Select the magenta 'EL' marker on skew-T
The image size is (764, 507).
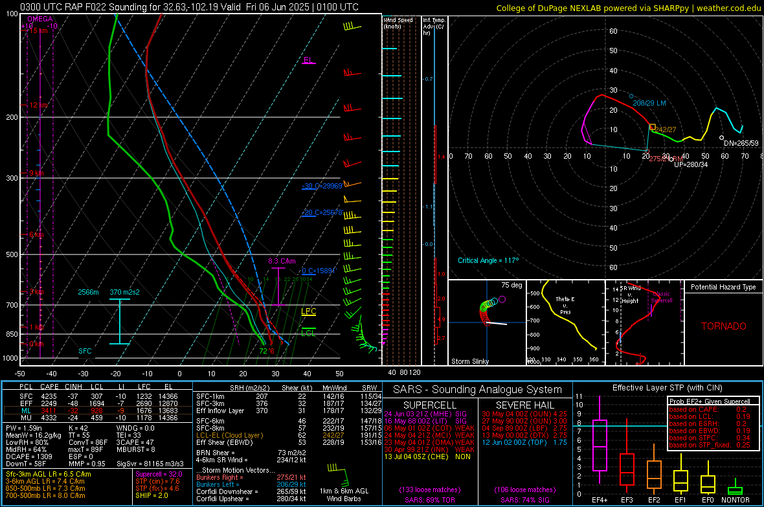point(308,60)
